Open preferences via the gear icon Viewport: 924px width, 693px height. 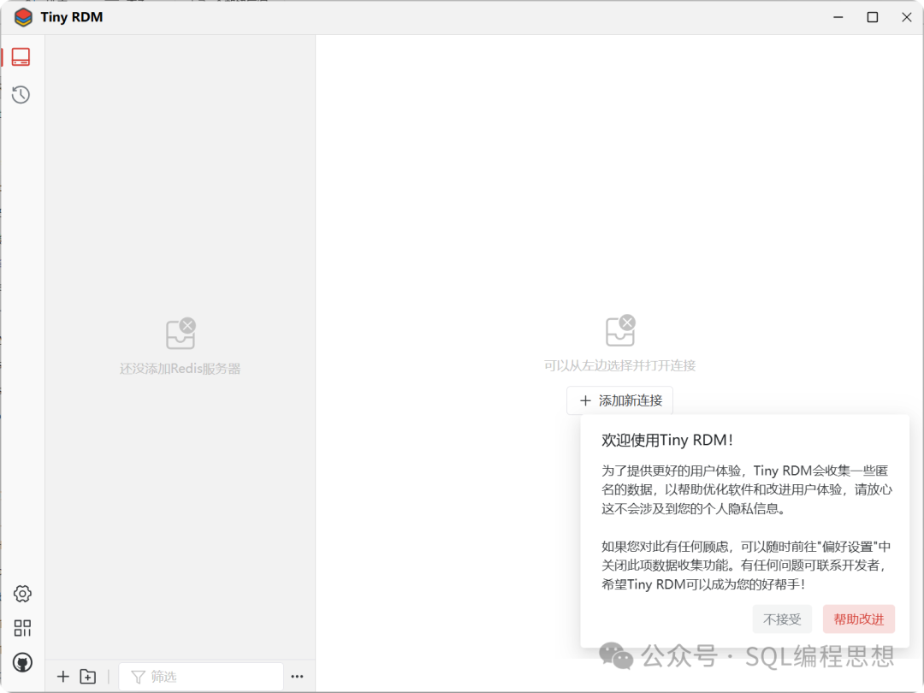[22, 594]
